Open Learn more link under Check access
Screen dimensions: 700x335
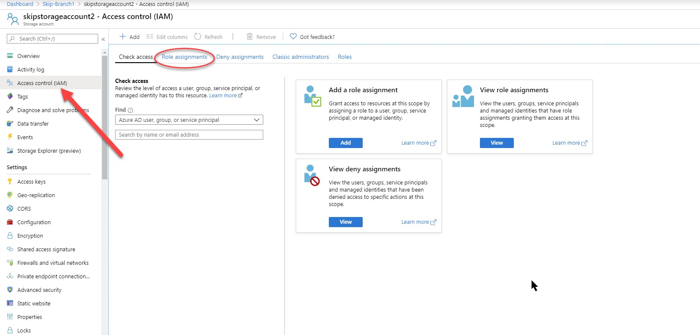point(226,96)
